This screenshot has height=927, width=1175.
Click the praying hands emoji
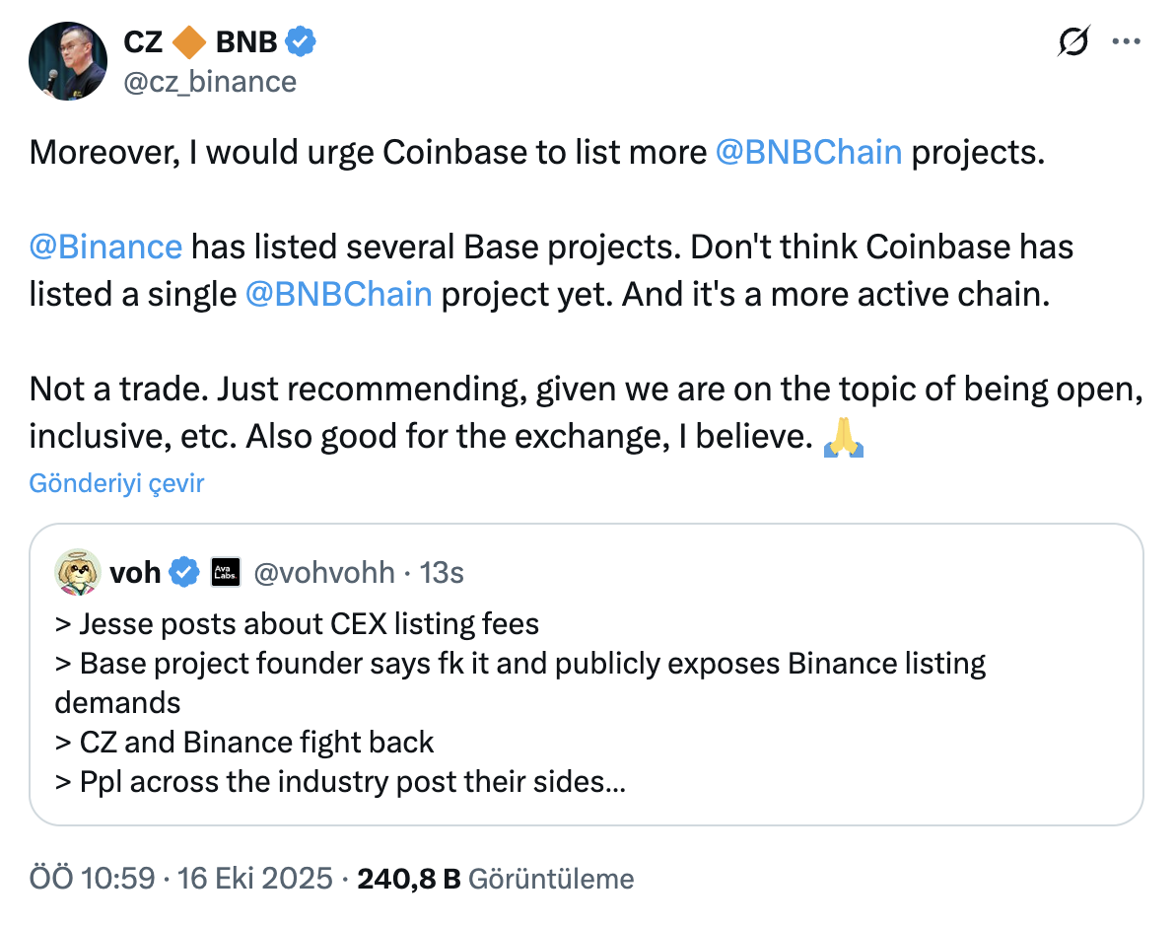pyautogui.click(x=843, y=437)
